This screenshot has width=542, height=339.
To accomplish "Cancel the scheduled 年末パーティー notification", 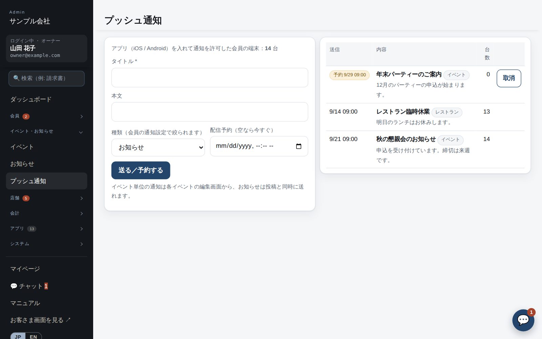I will 509,78.
